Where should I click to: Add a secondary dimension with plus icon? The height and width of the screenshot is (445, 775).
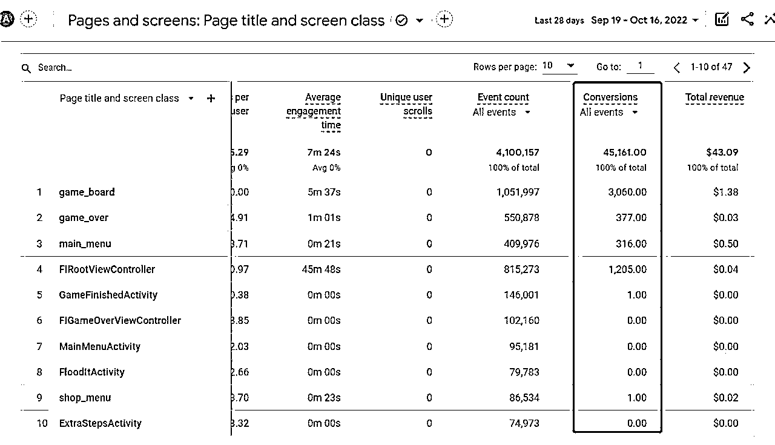(x=211, y=98)
